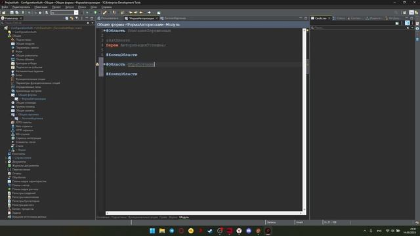This screenshot has height=236, width=420.
Task: Open Yandex Browser from taskbar
Action: 239,231
